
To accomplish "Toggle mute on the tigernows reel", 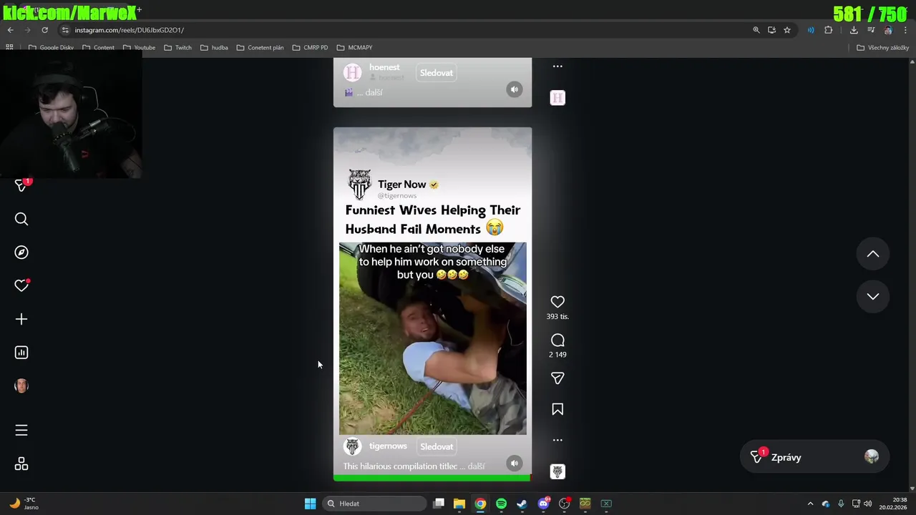I will pyautogui.click(x=514, y=463).
